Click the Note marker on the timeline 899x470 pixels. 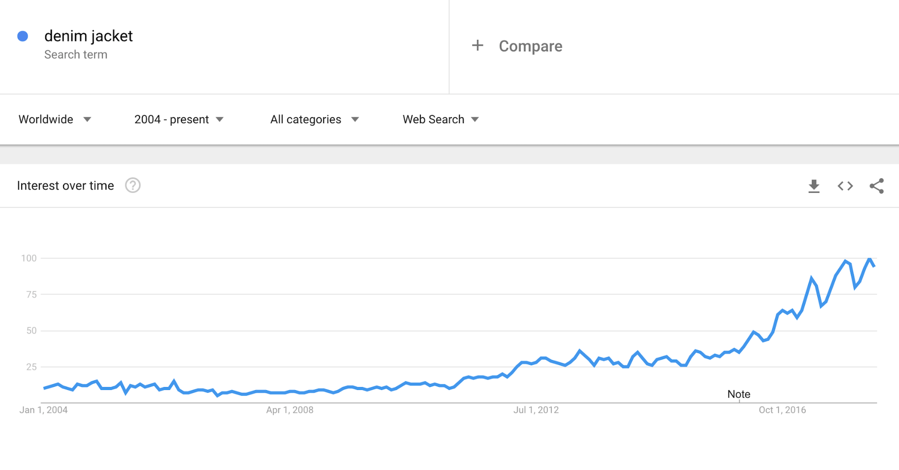tap(739, 394)
